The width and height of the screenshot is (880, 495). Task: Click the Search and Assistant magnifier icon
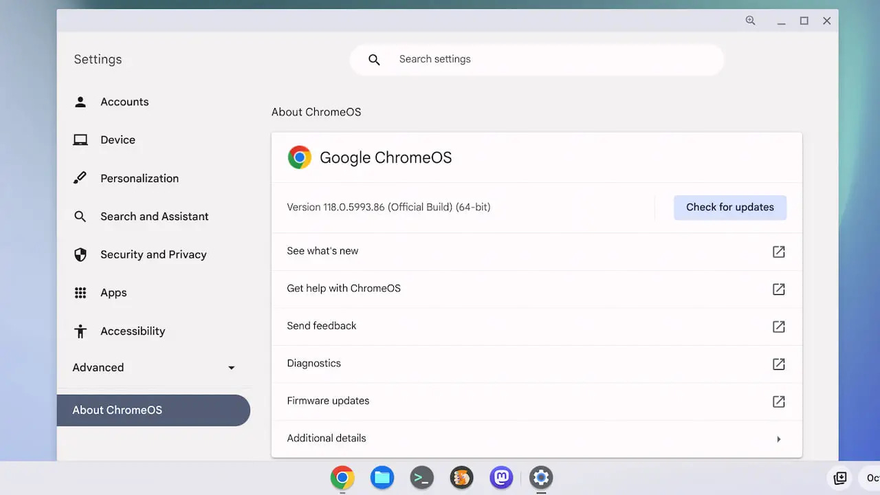point(80,217)
